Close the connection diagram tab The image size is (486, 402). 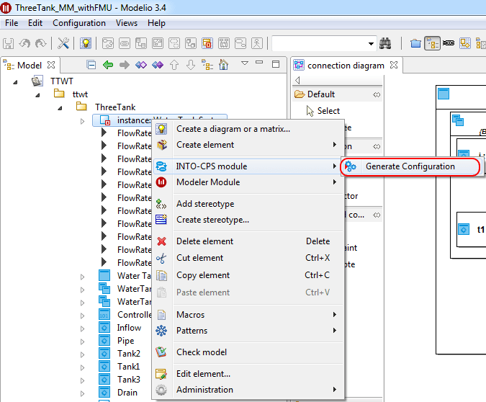394,65
